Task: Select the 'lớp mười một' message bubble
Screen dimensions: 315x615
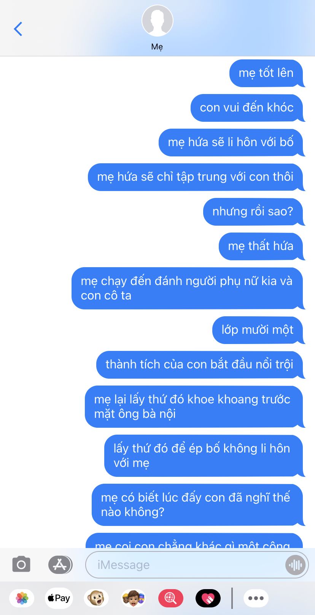Action: [258, 330]
